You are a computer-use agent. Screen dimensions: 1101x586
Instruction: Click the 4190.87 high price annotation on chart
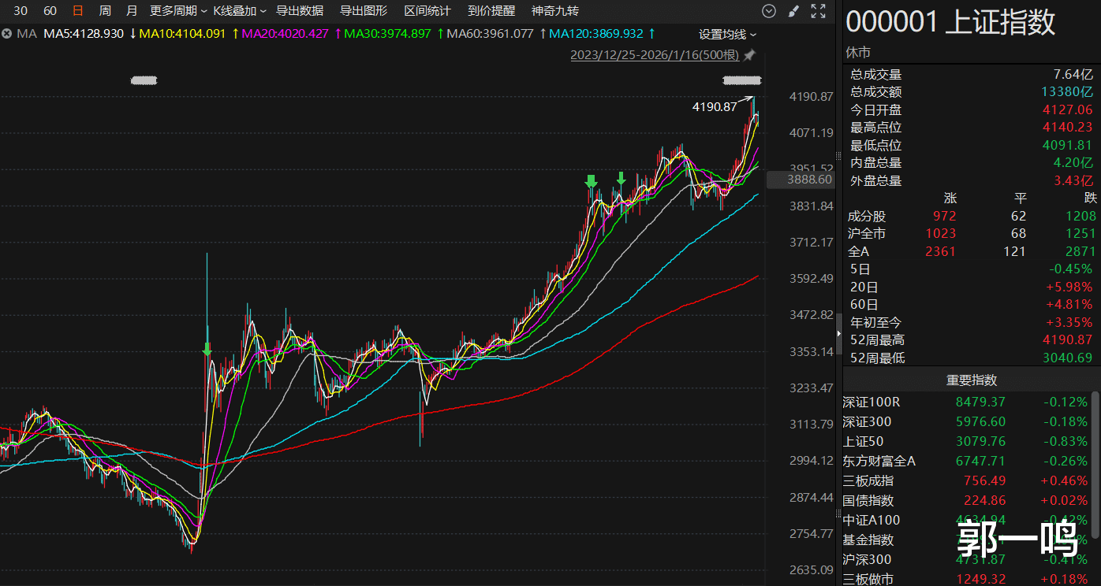(x=715, y=106)
